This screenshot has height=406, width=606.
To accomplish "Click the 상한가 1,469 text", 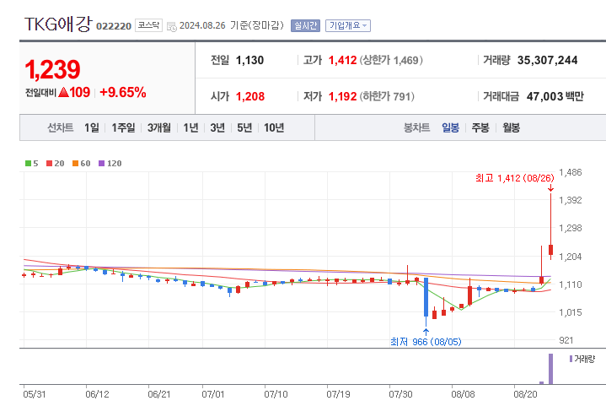I will point(391,60).
